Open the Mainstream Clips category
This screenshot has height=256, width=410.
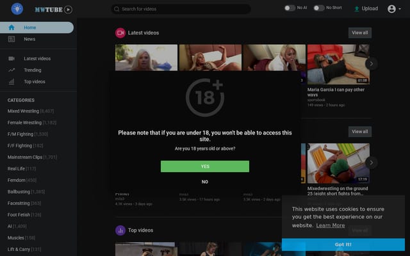32,157
